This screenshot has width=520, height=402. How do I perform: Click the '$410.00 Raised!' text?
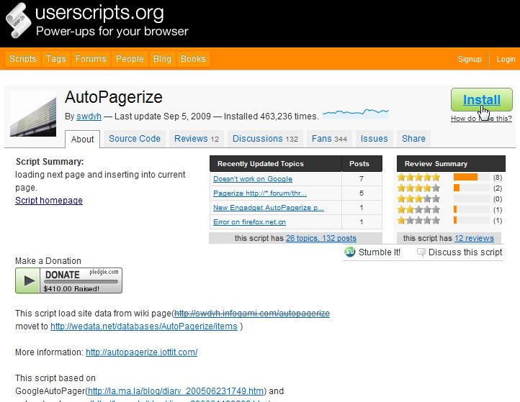(x=71, y=289)
